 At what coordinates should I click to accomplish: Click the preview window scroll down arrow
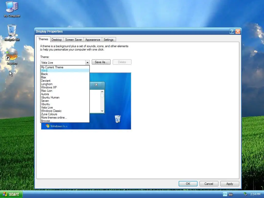tap(102, 111)
